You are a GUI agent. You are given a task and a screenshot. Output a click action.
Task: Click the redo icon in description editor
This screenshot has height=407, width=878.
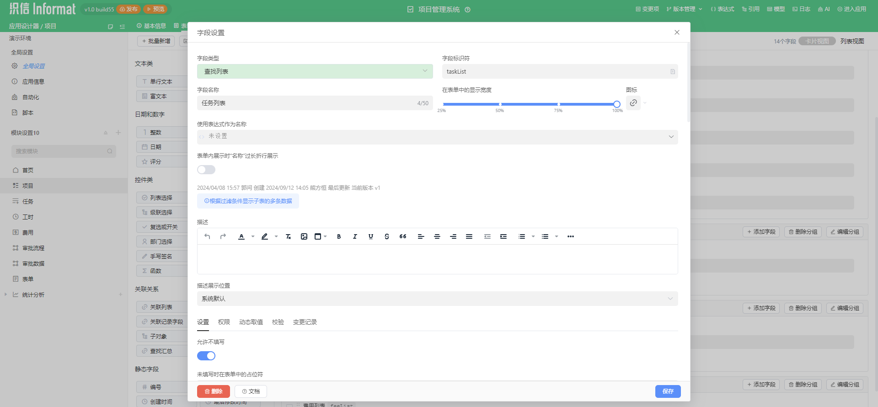pos(223,236)
